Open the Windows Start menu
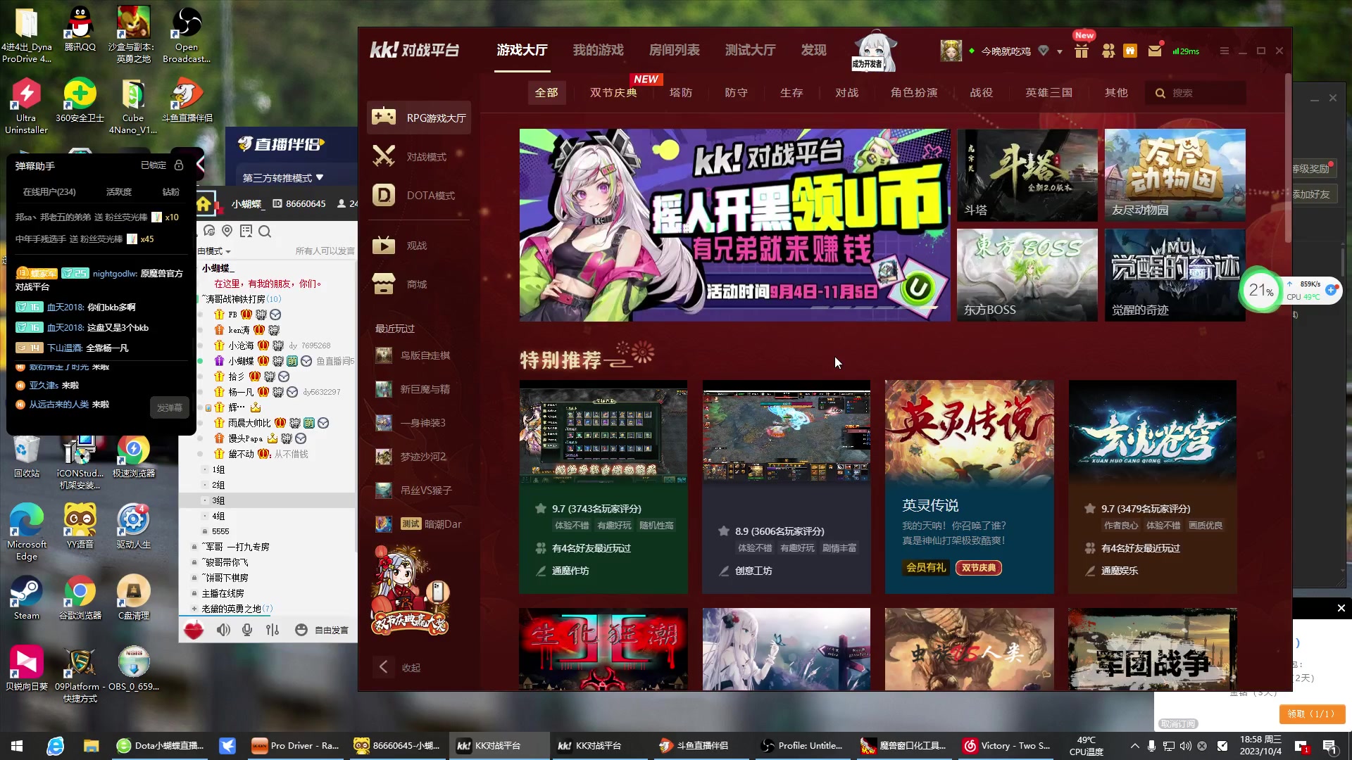The height and width of the screenshot is (760, 1352). click(x=17, y=746)
